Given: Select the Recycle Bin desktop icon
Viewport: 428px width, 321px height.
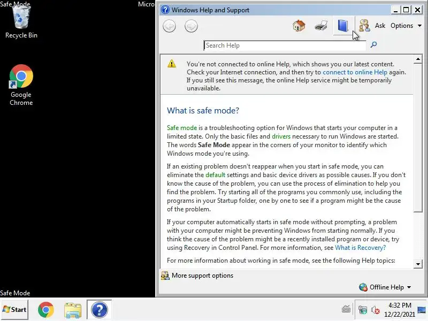Looking at the screenshot, I should point(21,22).
